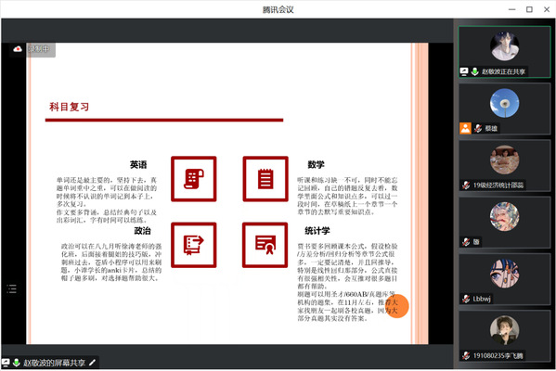Viewport: 556px width, 371px height.
Task: Toggle muted mic icon of Lbbwj
Action: point(466,299)
